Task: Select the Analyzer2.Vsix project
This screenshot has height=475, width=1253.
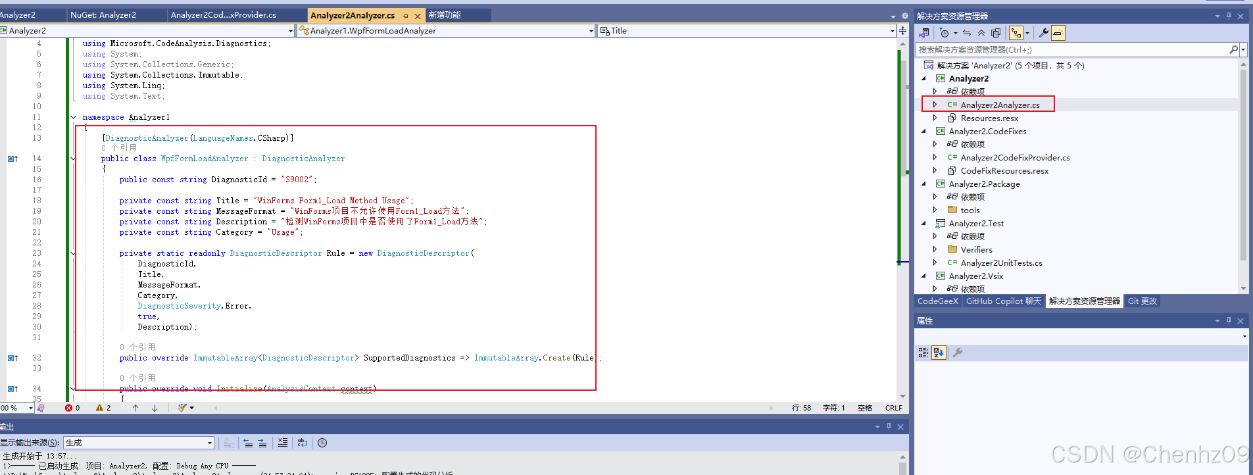Action: 975,276
